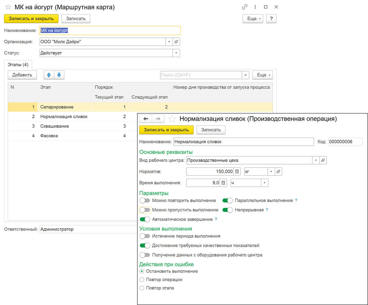Click Добавить to add a stage
Viewport: 368px width, 305px height.
coord(22,75)
